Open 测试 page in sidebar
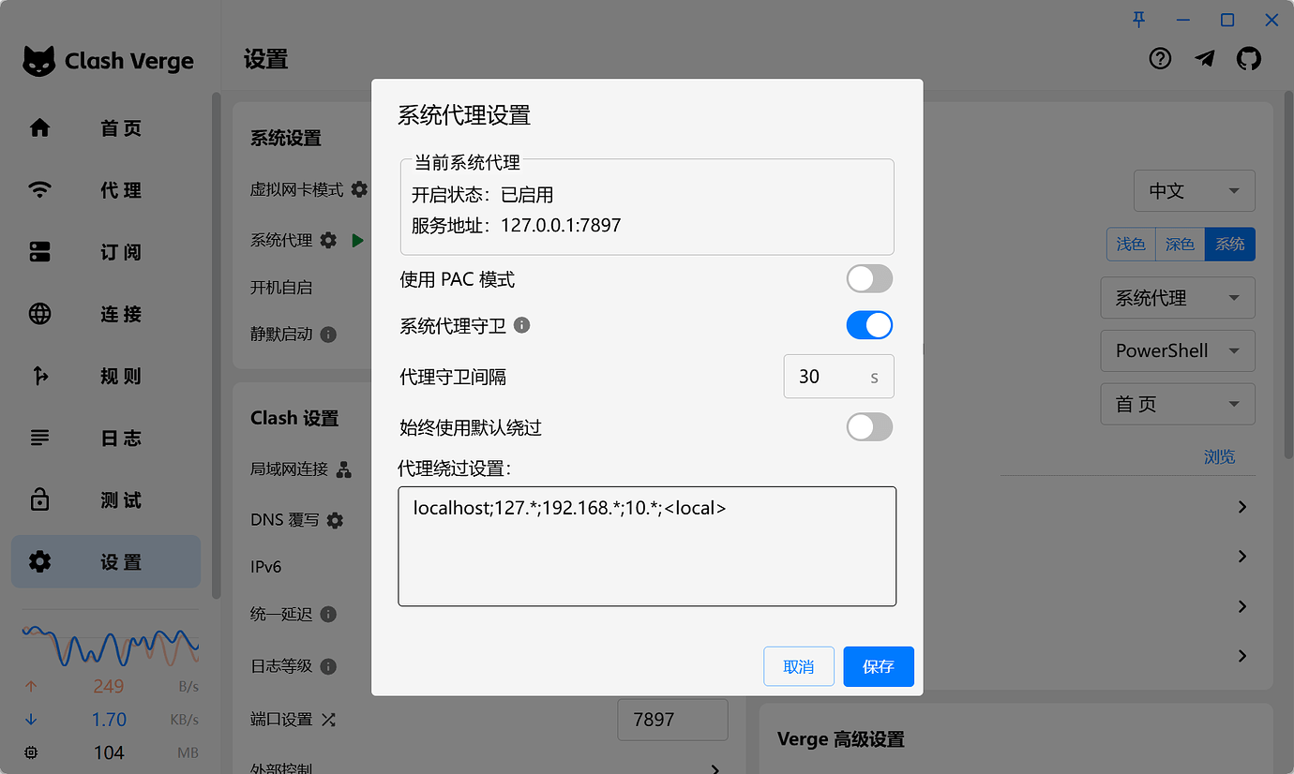This screenshot has width=1294, height=774. point(106,500)
